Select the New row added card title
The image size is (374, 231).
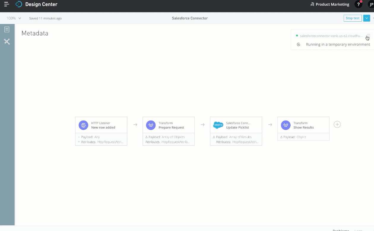tap(103, 128)
